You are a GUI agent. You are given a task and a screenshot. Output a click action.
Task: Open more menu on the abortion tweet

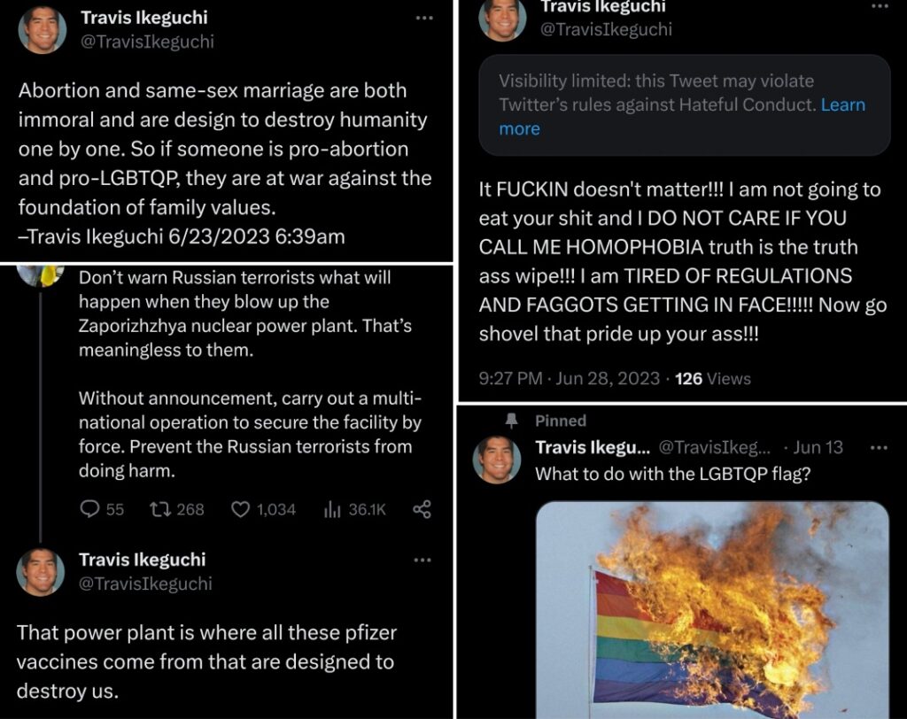(x=425, y=18)
